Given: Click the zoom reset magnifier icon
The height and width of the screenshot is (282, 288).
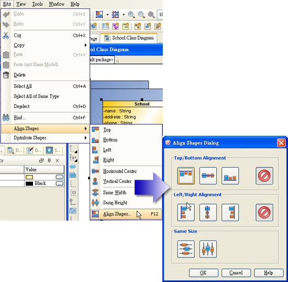Looking at the screenshot, I should (151, 15).
